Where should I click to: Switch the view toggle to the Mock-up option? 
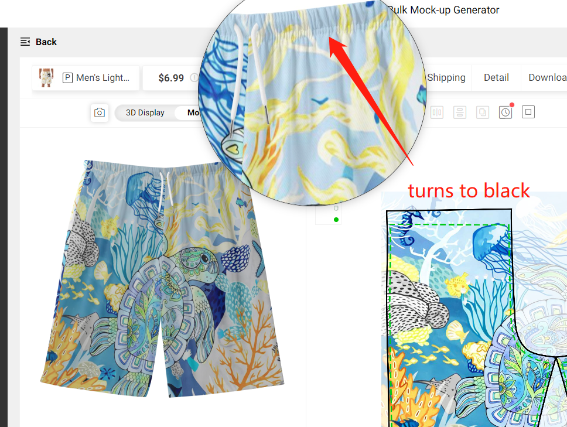(x=193, y=112)
